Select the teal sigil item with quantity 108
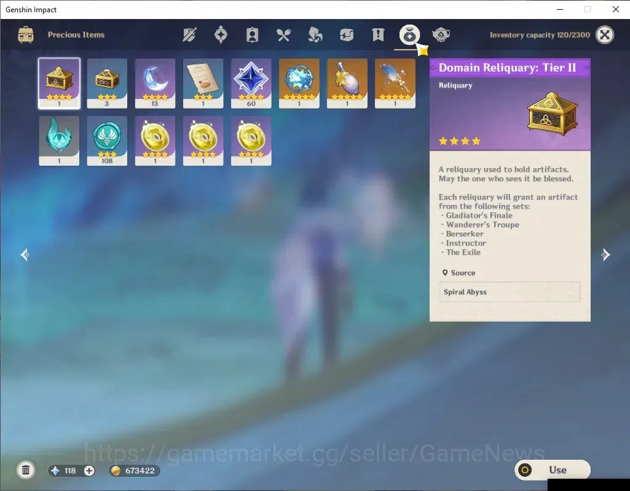The height and width of the screenshot is (491, 630). click(x=107, y=141)
